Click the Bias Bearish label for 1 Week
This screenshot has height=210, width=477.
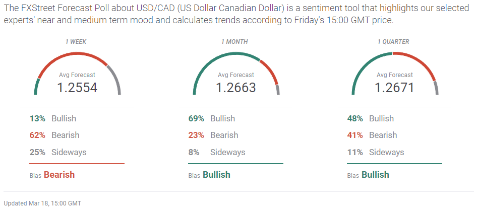click(52, 175)
